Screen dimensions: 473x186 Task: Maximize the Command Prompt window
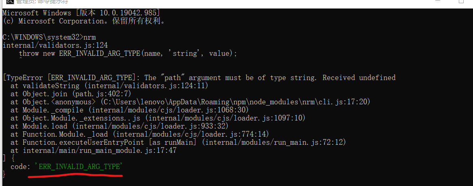click(461, 2)
